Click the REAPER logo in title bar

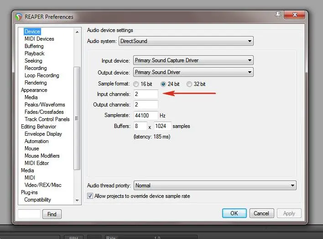19,17
